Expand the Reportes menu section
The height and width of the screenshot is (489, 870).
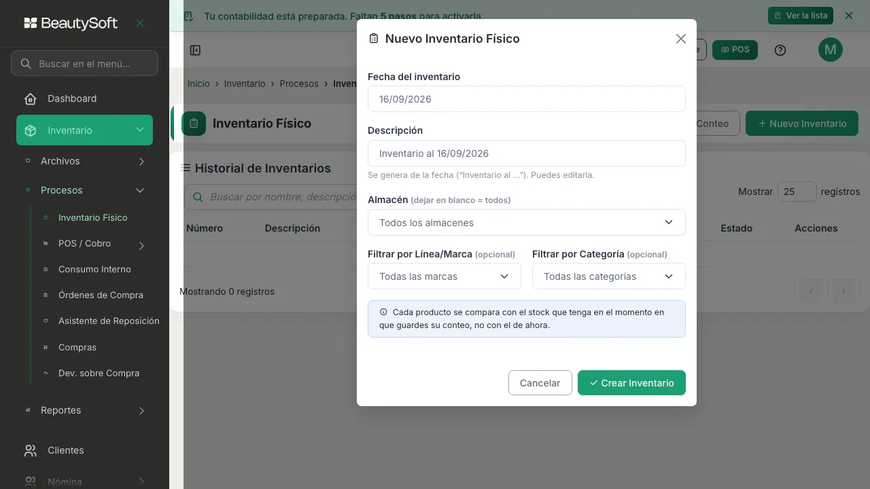(84, 410)
